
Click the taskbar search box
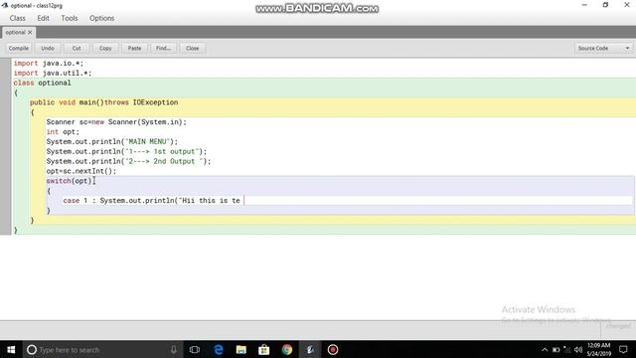point(102,349)
